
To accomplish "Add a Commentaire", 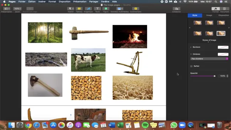I will point(136,9).
